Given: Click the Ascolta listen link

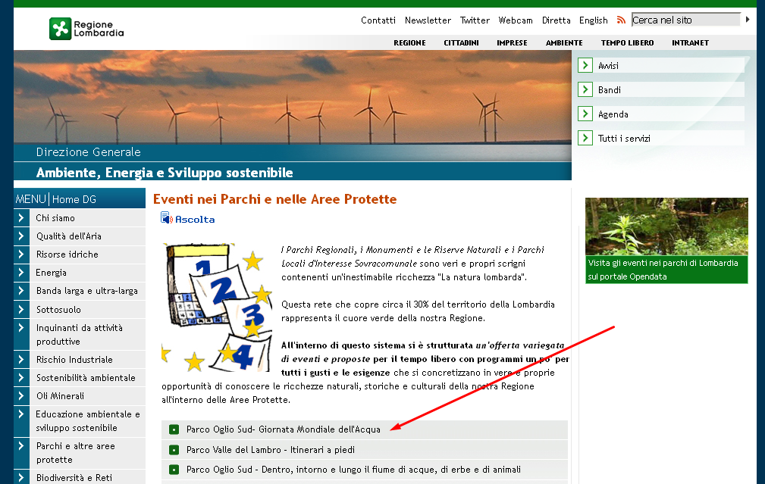Looking at the screenshot, I should click(x=195, y=220).
